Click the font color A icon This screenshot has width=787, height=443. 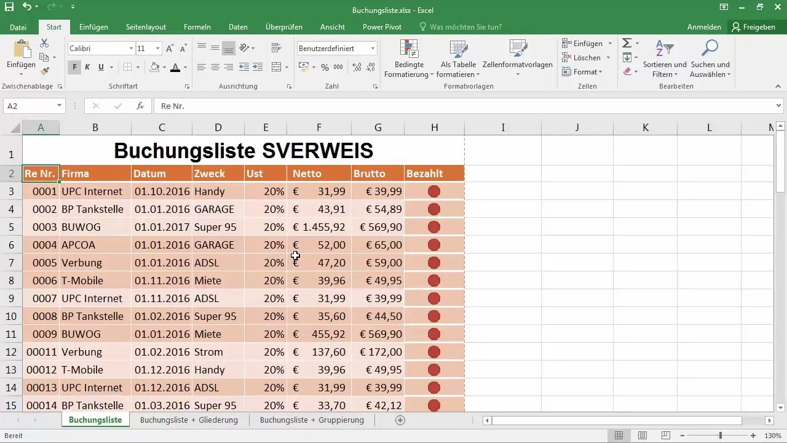[175, 67]
